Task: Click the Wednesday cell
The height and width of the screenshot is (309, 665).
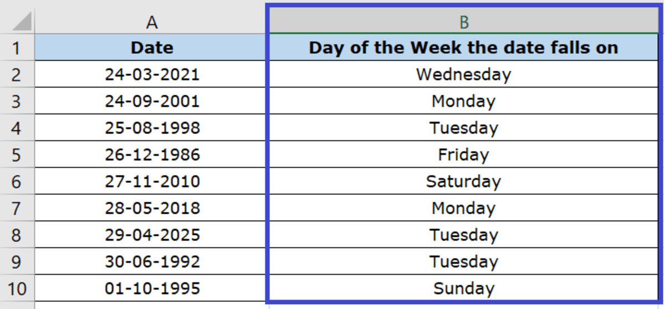Action: [x=464, y=74]
